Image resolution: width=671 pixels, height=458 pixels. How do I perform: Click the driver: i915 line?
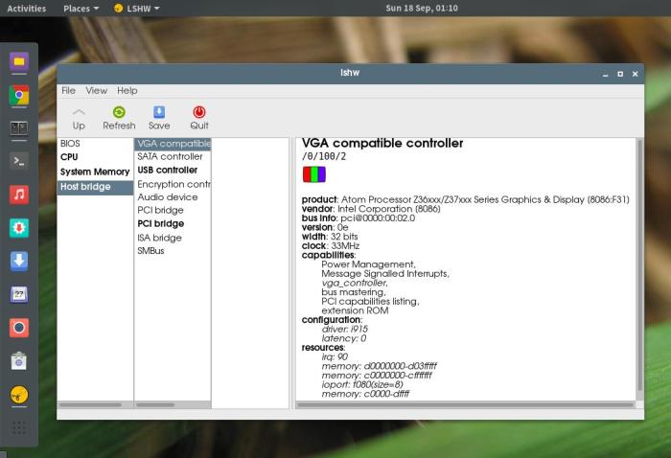click(345, 330)
